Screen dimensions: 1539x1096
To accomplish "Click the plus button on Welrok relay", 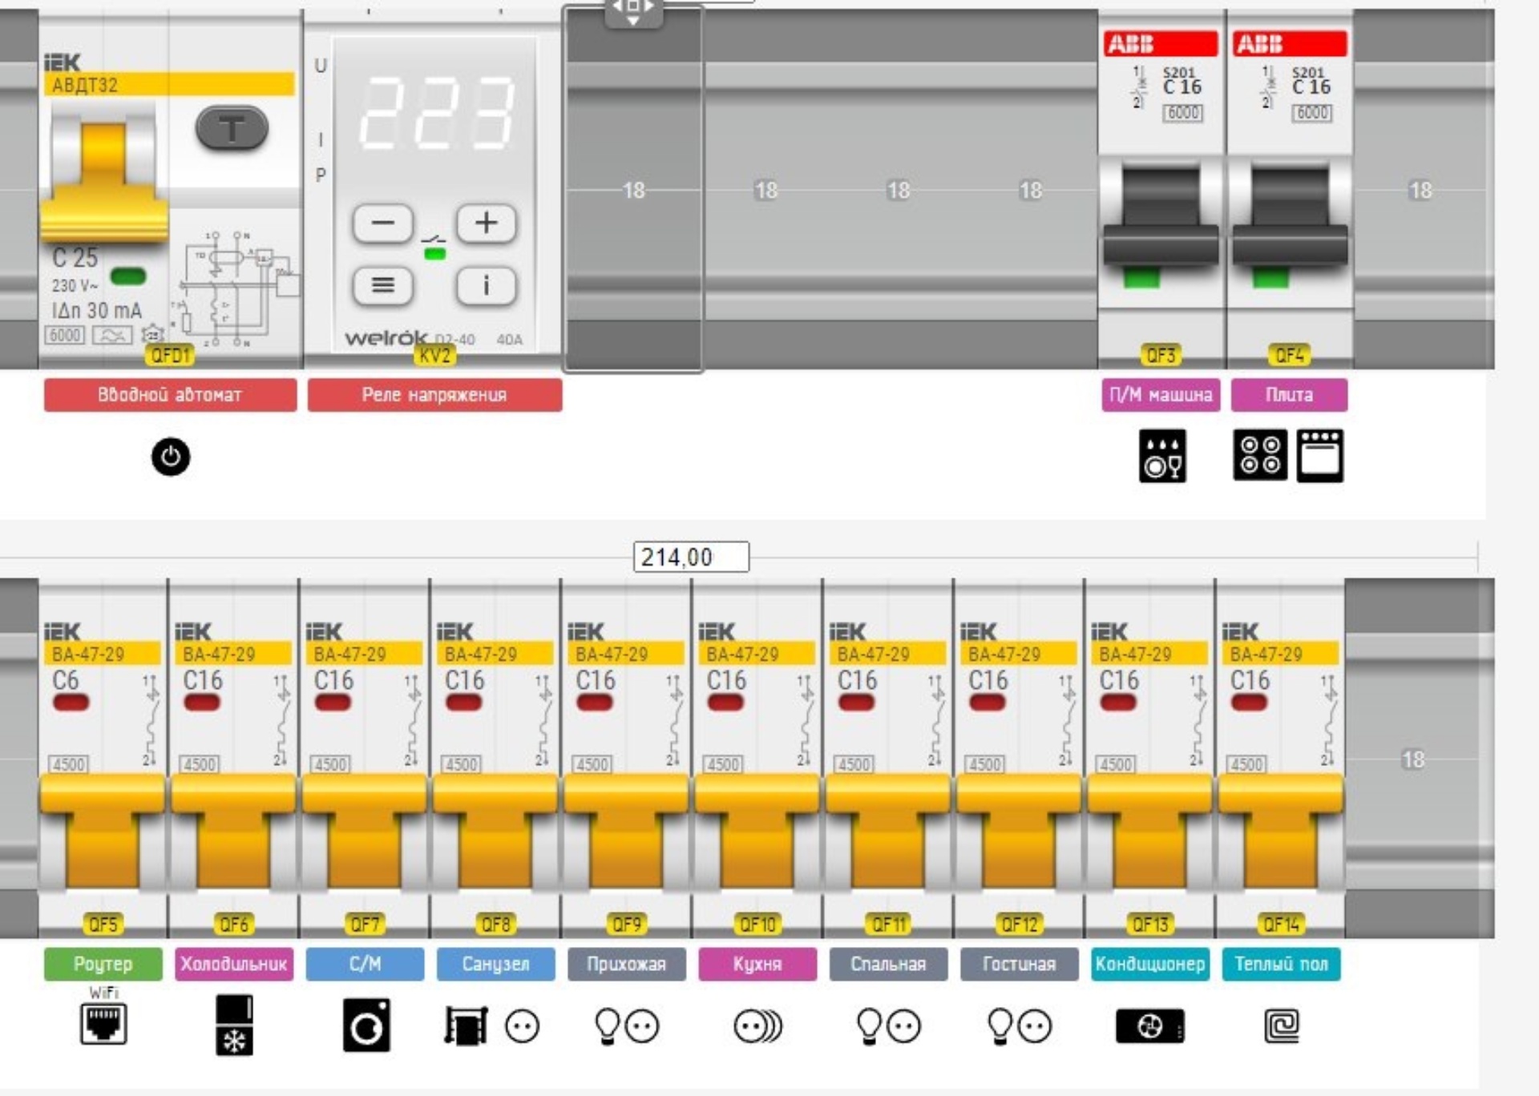I will pos(487,223).
